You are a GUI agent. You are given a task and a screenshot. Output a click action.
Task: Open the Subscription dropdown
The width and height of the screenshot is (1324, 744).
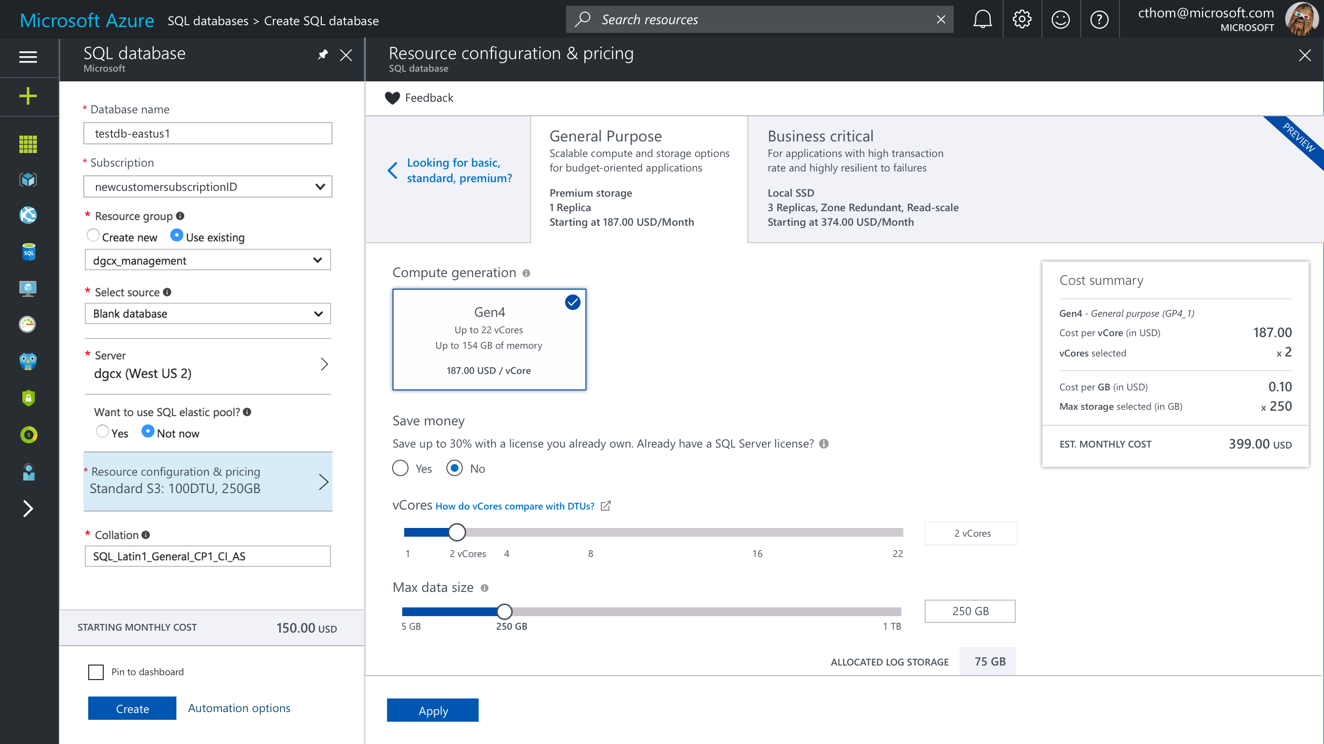pos(207,186)
